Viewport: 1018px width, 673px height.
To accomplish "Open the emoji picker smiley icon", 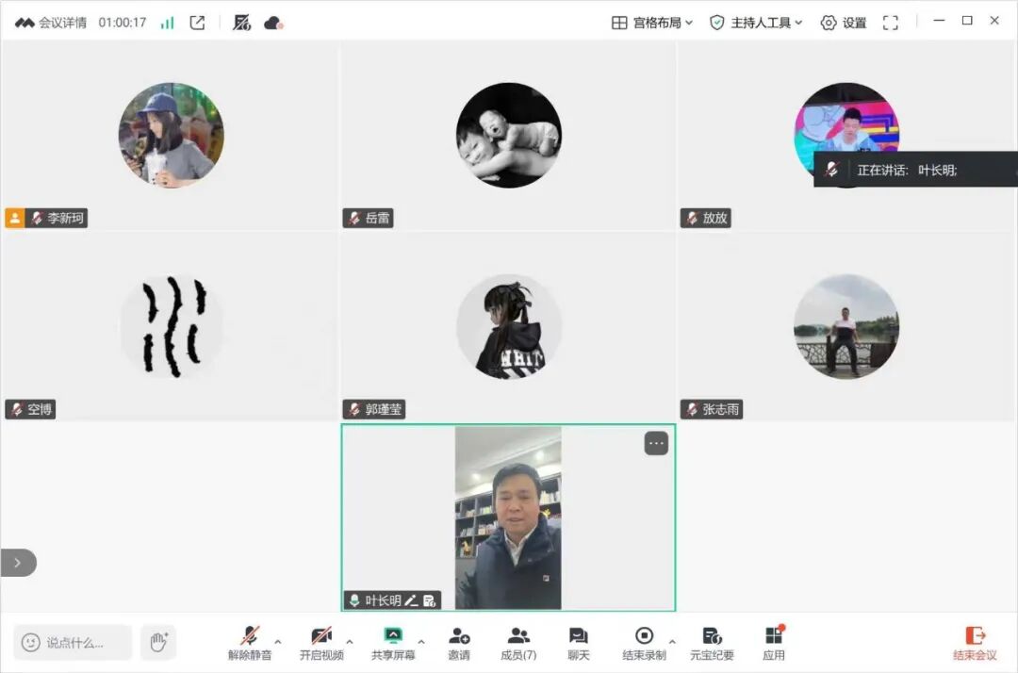I will tap(30, 643).
